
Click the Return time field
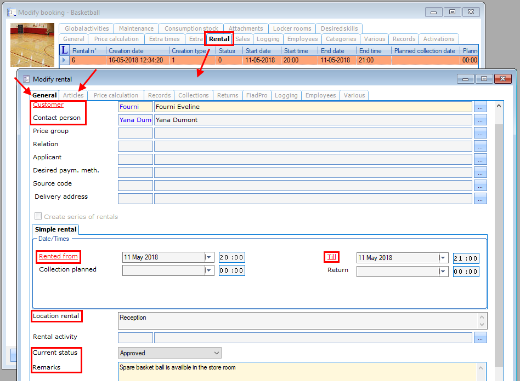(466, 272)
